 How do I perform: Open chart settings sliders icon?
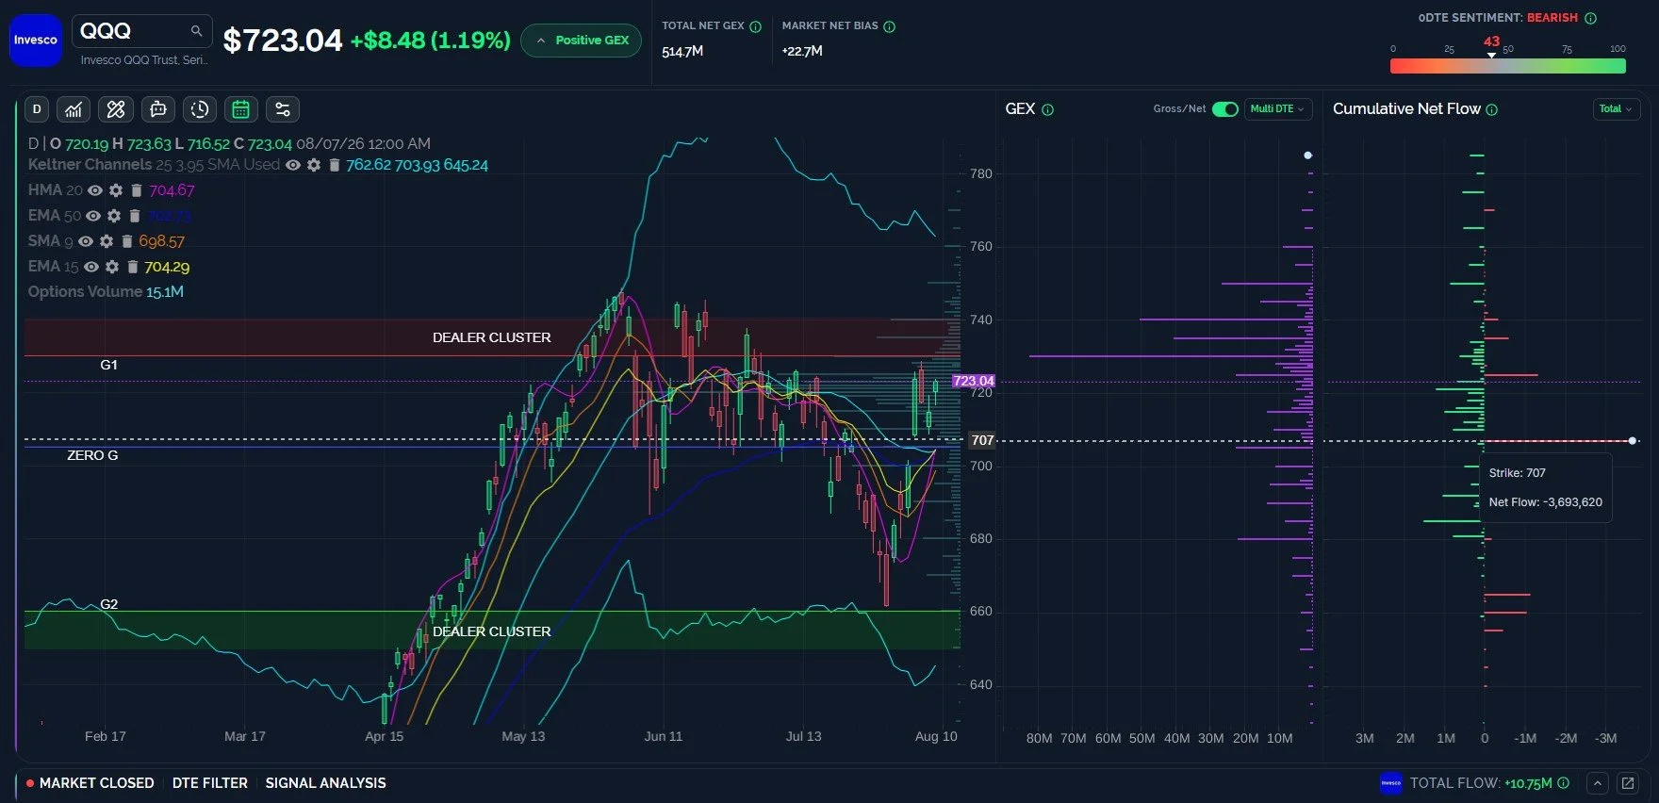coord(283,109)
